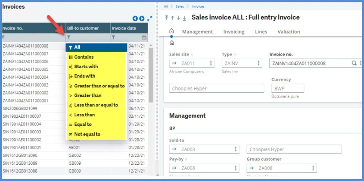Click the Sales breadcrumb link

click(x=180, y=6)
